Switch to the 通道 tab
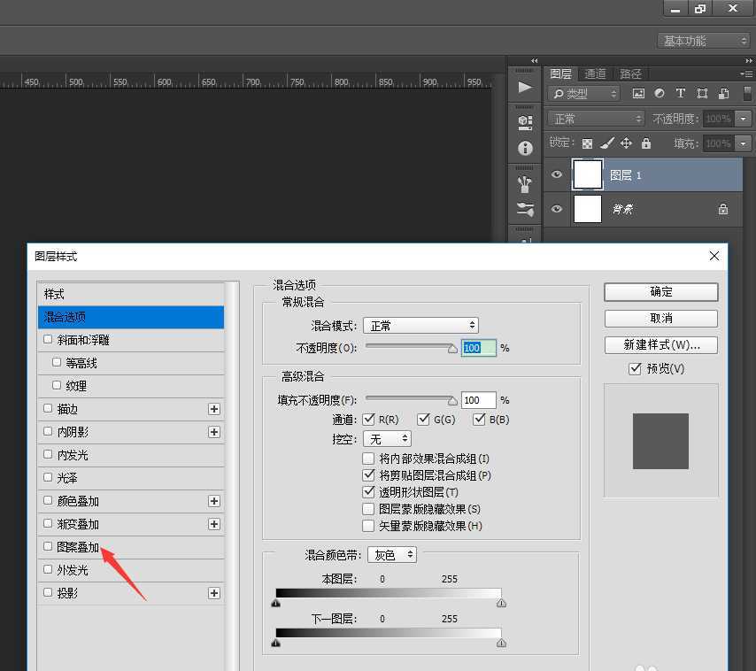 pos(594,73)
